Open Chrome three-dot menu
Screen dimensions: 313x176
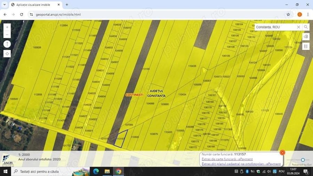click(308, 15)
